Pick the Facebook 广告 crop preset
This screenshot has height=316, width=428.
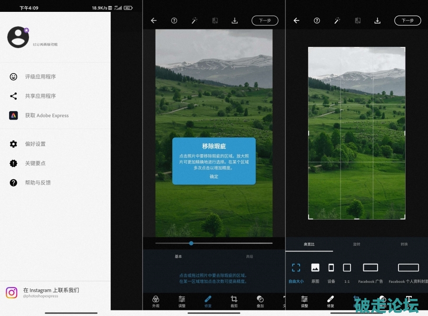tap(370, 272)
